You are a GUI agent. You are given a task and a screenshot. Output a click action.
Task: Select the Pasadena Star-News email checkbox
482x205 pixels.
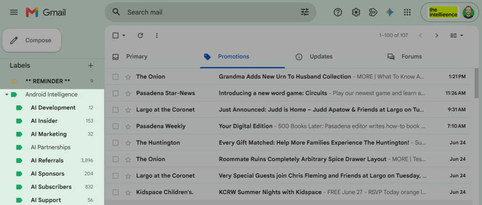116,93
